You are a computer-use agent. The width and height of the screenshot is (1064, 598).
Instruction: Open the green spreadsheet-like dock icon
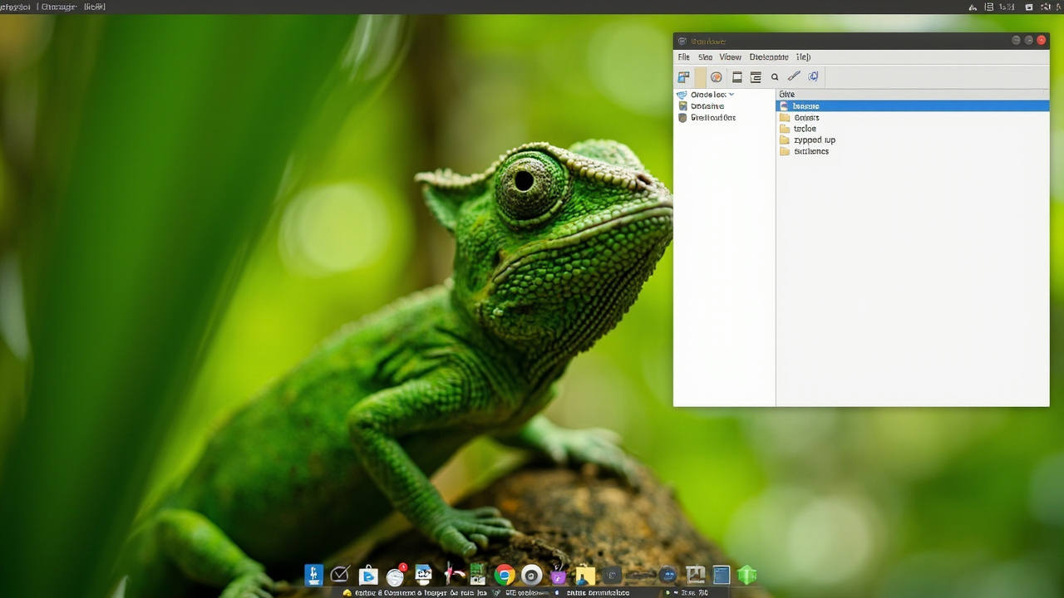pyautogui.click(x=477, y=575)
